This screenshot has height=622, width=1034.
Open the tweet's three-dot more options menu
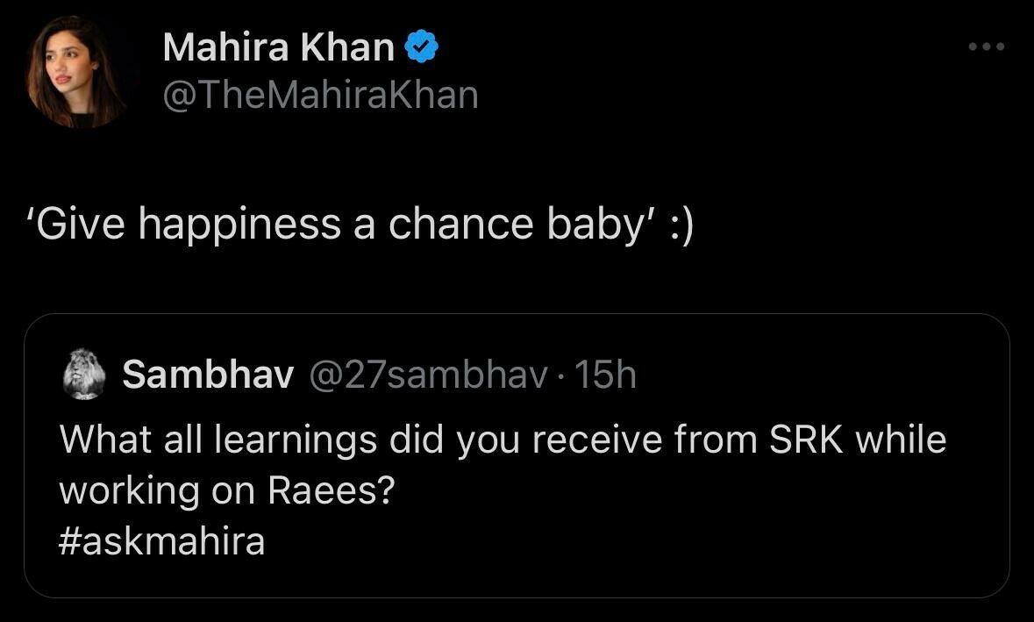[x=987, y=46]
